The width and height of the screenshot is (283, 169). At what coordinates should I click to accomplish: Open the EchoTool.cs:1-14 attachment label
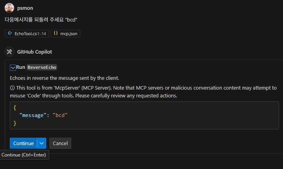[x=30, y=34]
